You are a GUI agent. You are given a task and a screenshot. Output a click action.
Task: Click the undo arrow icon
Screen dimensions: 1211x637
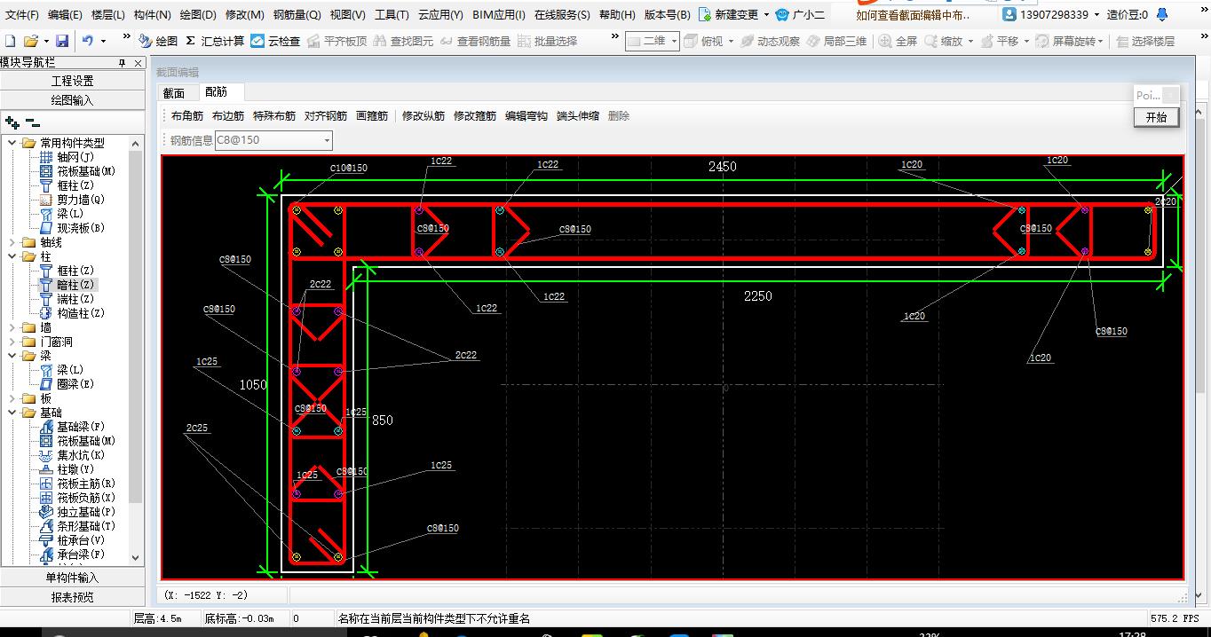pos(87,41)
